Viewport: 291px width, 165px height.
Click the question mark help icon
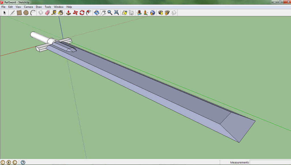[23, 162]
